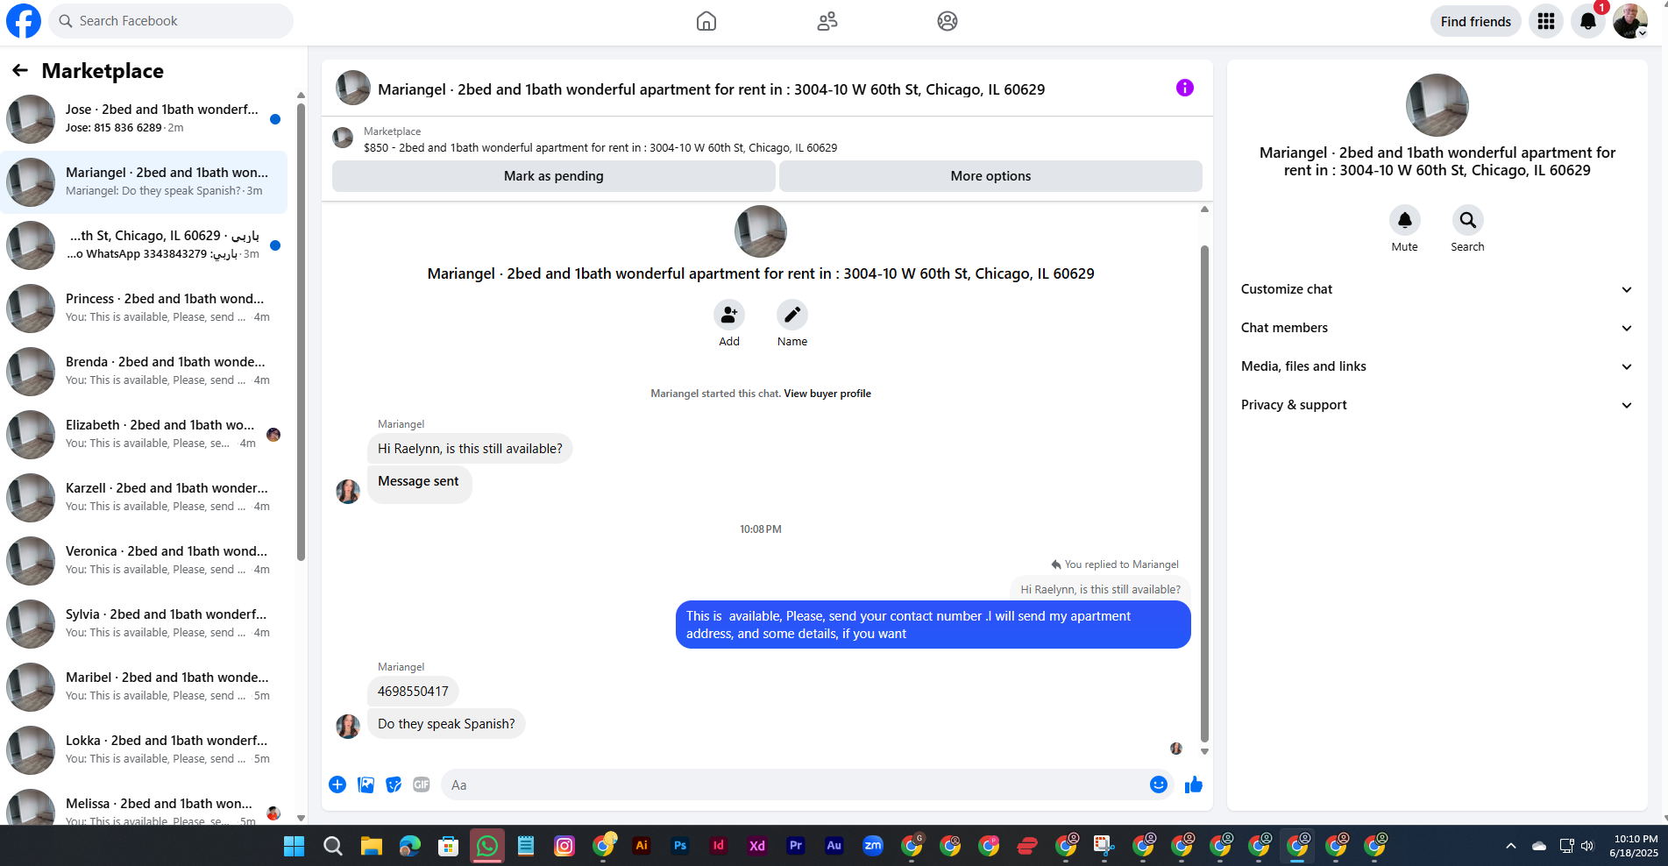Click the "Do they speak Spanish?" message bubble
Screen dimensions: 1668x866
tap(446, 724)
